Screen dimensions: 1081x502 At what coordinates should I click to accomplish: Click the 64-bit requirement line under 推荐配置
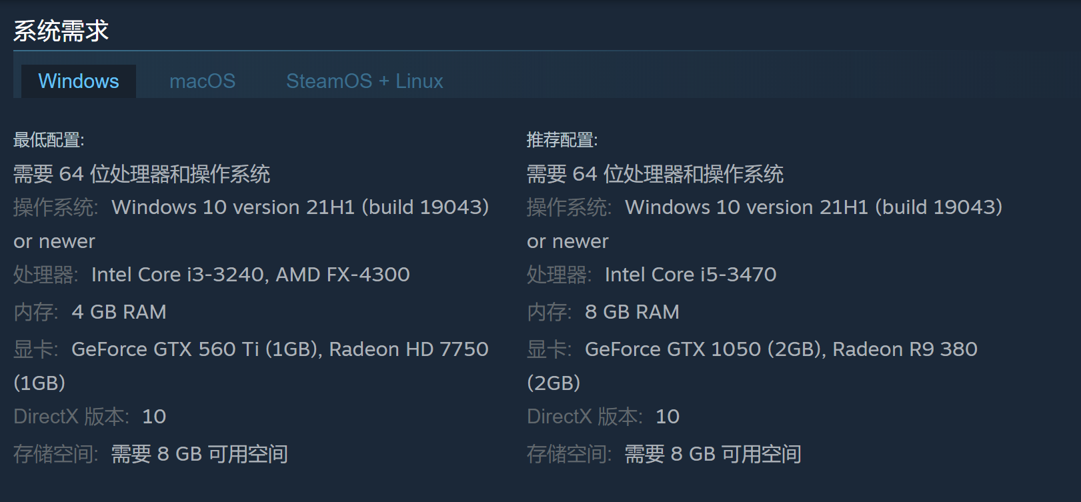[x=655, y=174]
